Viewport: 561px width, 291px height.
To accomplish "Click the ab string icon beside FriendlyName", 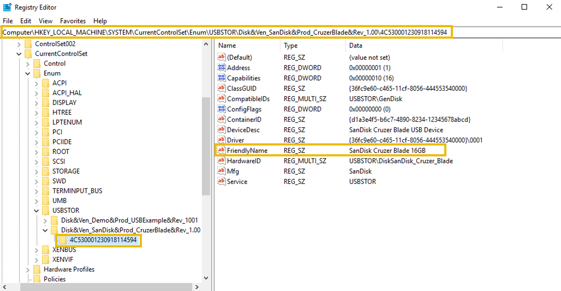I will (x=222, y=150).
